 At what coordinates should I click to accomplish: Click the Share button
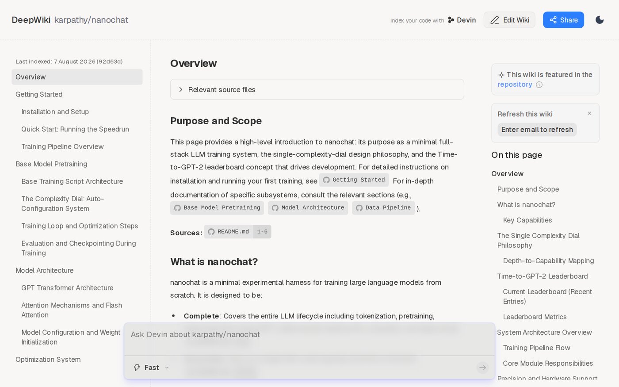tap(563, 20)
